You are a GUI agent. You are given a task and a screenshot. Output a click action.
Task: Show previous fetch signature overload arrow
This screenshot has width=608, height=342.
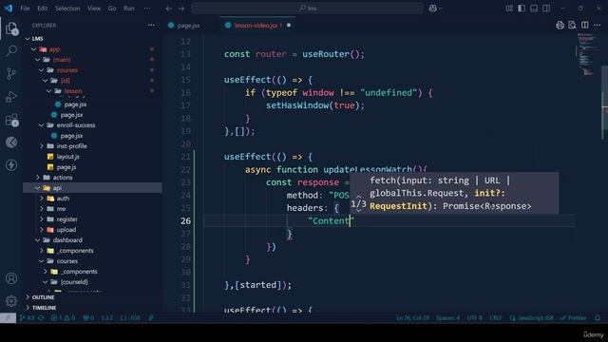pos(359,197)
